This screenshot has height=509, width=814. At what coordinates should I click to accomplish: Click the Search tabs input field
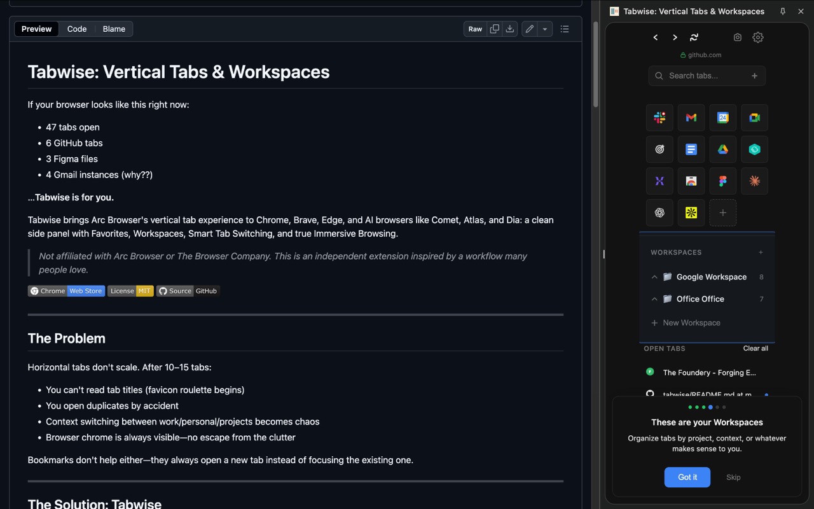point(707,76)
